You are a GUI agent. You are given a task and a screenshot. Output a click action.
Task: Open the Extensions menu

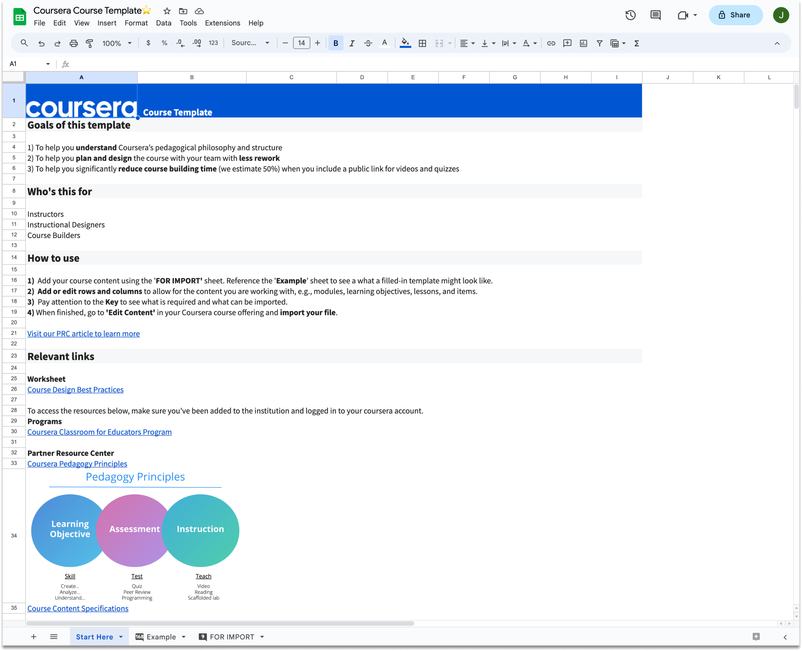222,23
